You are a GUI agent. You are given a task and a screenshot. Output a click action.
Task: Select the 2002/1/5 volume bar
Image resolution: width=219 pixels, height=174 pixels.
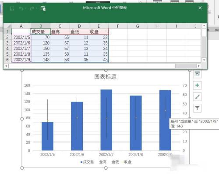tap(47, 136)
